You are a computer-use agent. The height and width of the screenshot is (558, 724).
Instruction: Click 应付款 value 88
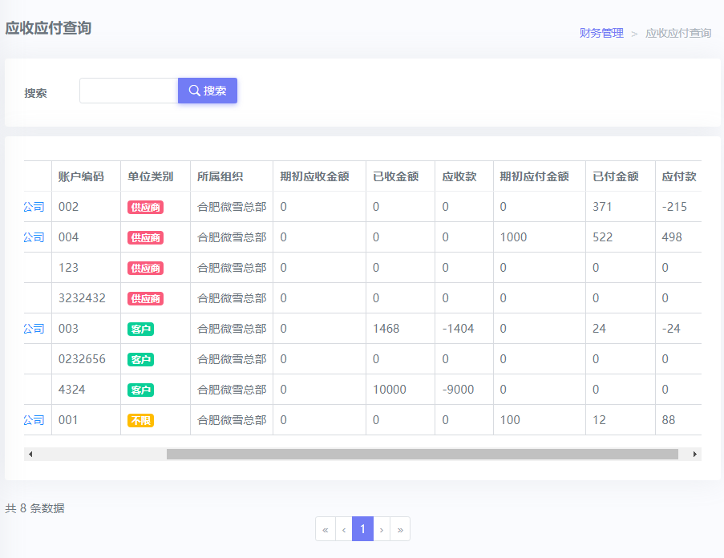[669, 420]
